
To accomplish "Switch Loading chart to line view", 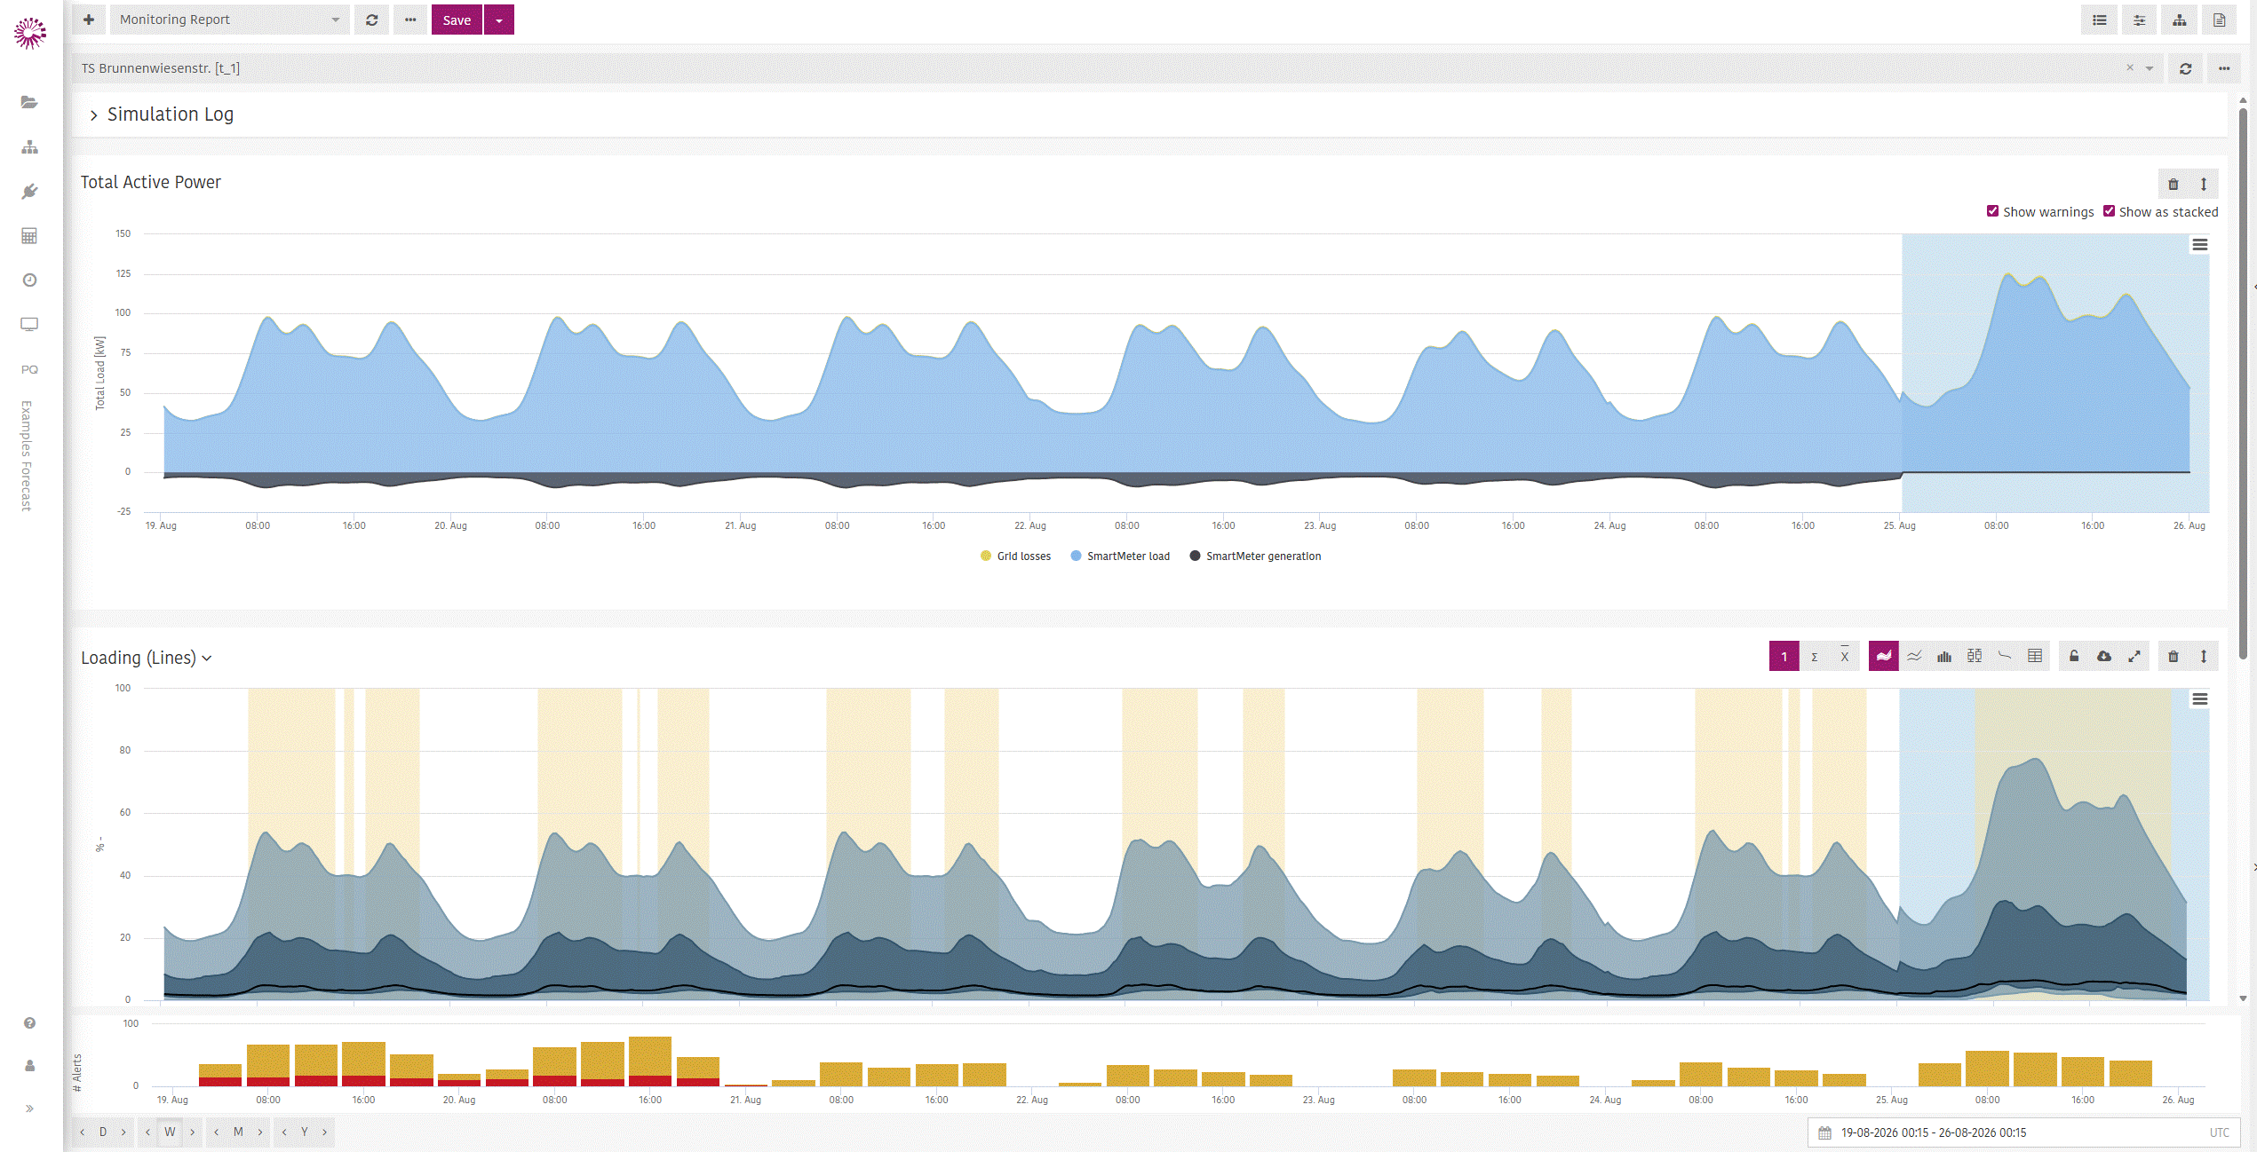I will [1914, 657].
